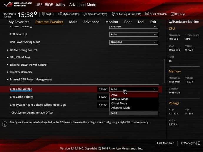Switch to Monitor tab
Image resolution: width=203 pixels, height=152 pixels.
point(112,22)
